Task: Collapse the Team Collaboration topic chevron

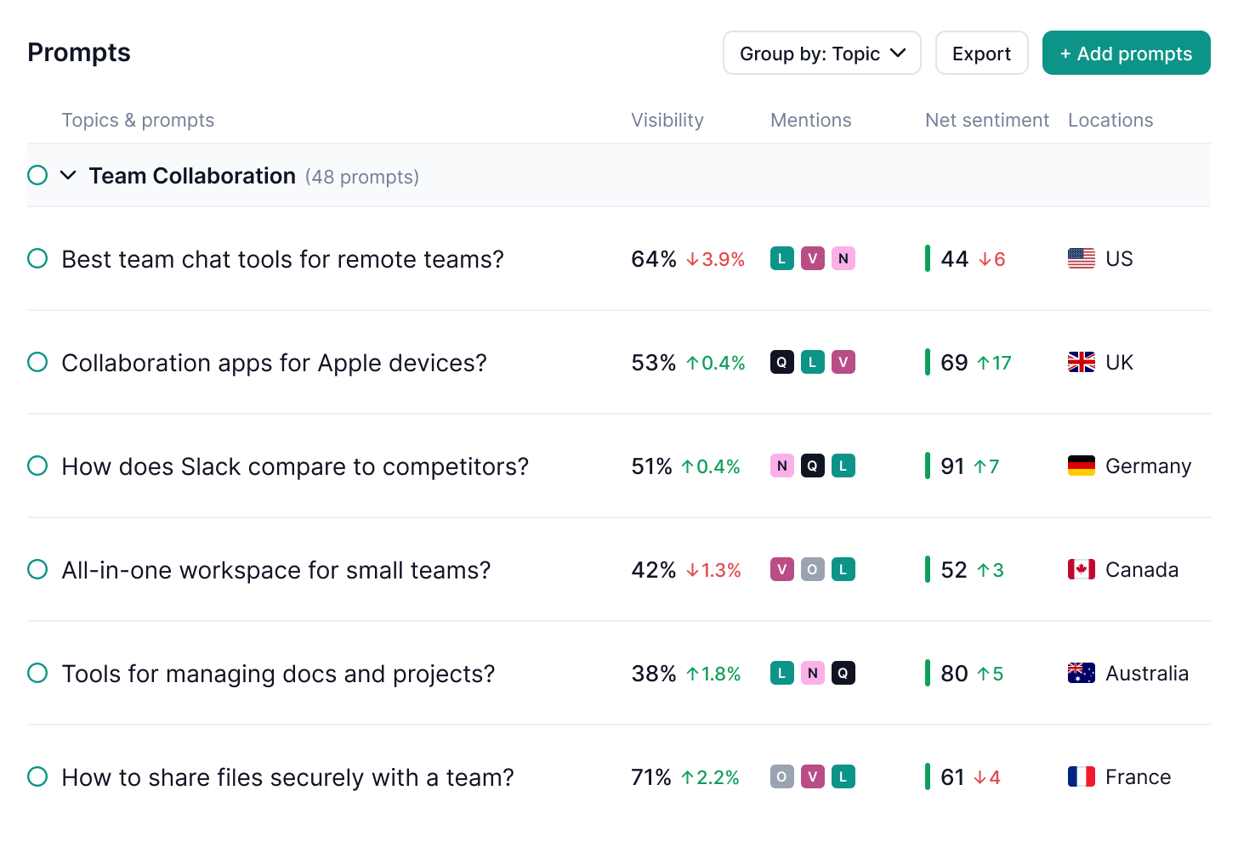Action: [68, 175]
